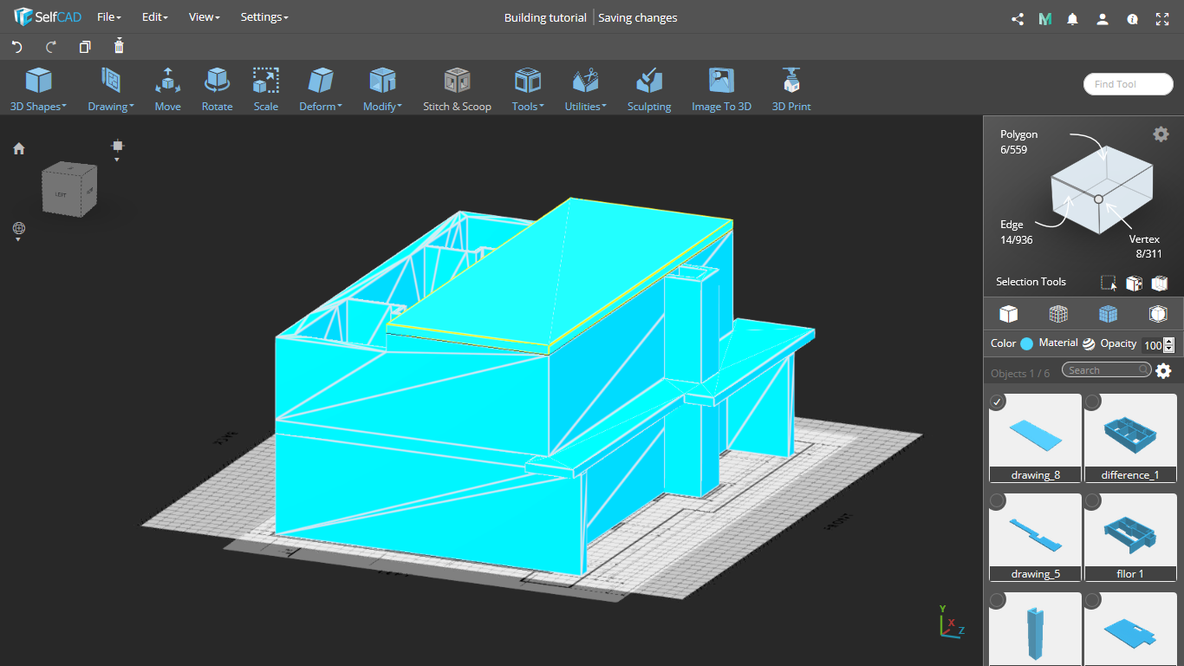This screenshot has width=1184, height=666.
Task: Open the Settings menu
Action: click(264, 17)
